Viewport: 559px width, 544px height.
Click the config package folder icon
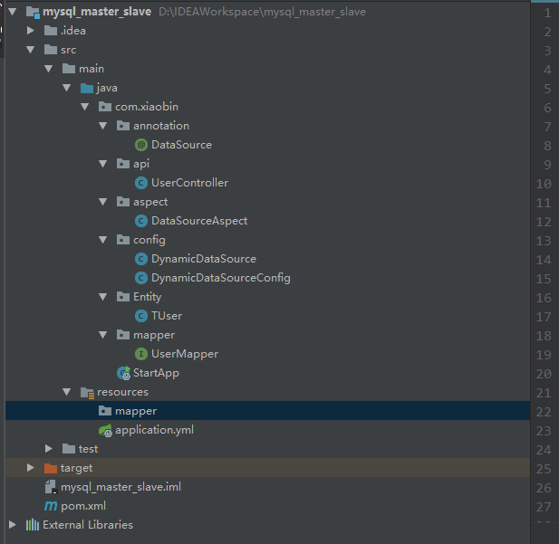[x=123, y=240]
